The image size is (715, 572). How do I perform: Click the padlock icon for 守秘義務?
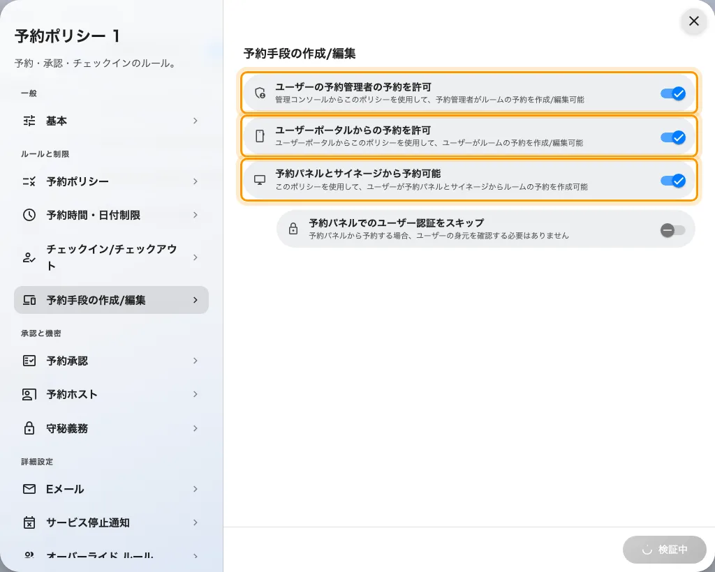click(x=29, y=428)
